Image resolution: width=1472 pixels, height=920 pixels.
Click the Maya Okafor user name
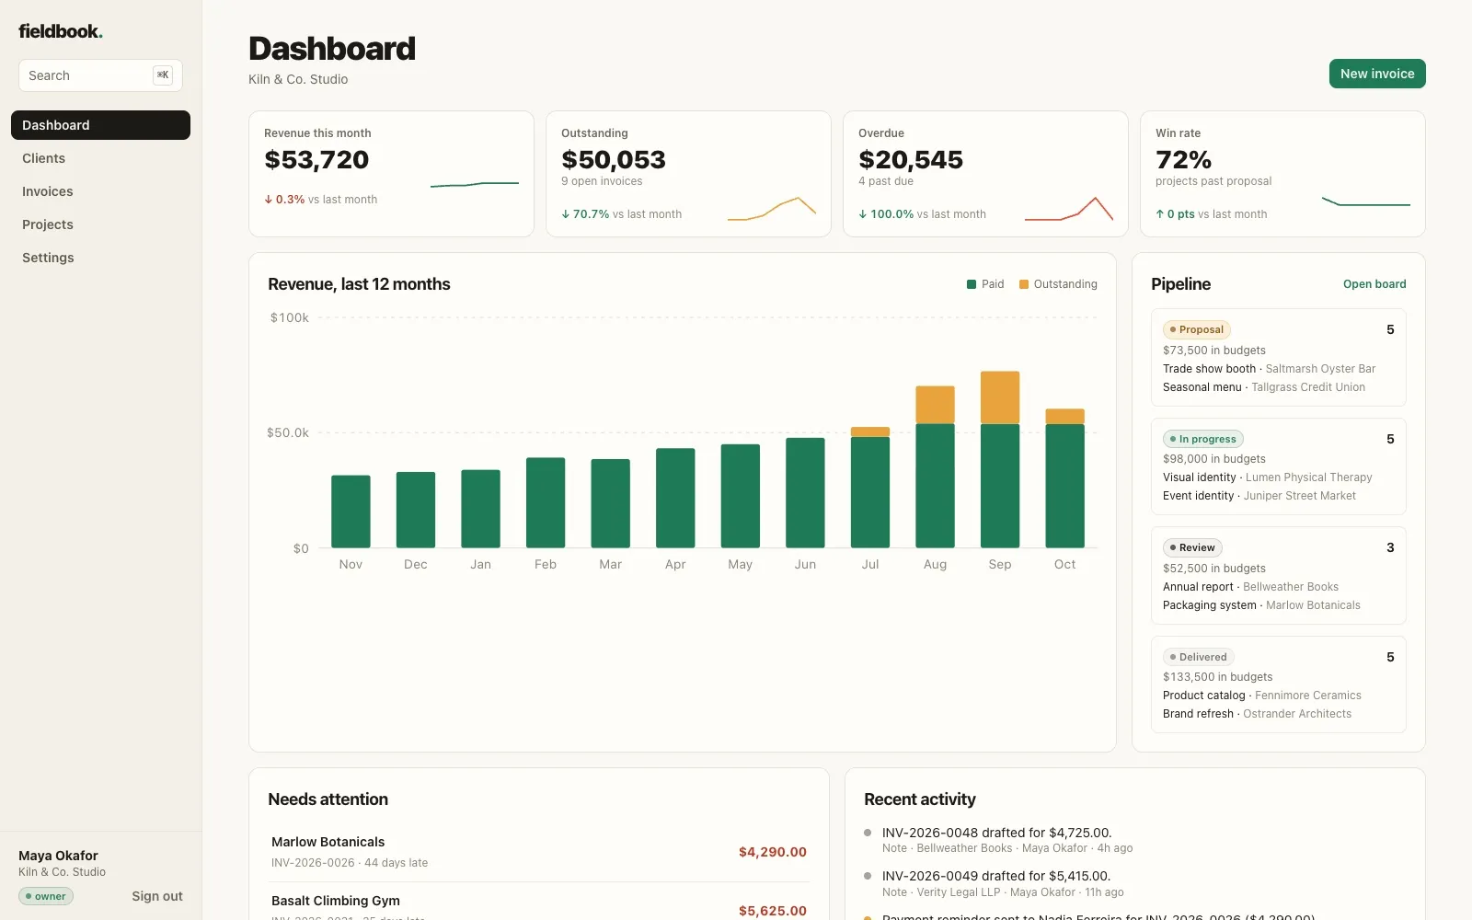tap(58, 856)
